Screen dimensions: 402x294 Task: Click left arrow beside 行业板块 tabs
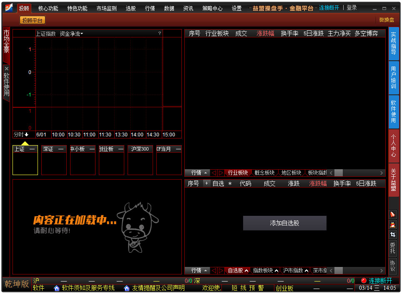click(214, 173)
